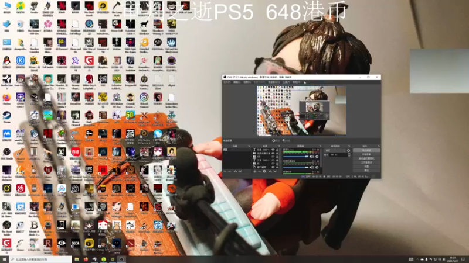This screenshot has width=469, height=263.
Task: Click OBS preview canvas thumbnail
Action: point(301,110)
